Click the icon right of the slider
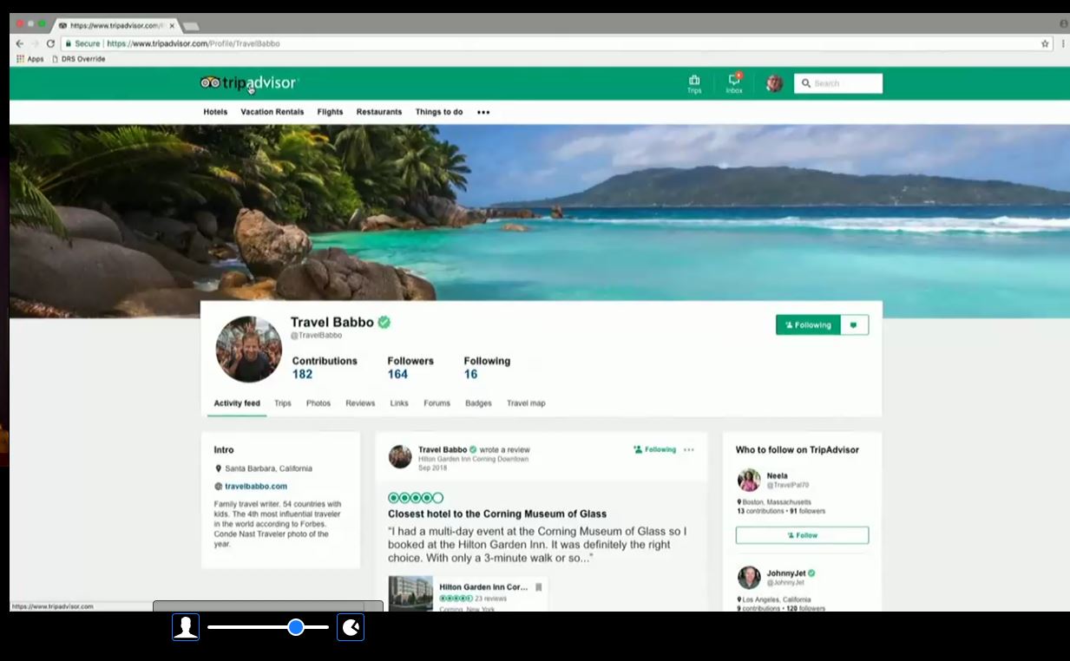1070x661 pixels. coord(351,627)
